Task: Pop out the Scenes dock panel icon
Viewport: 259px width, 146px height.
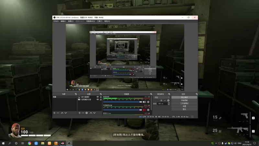Action: (x=76, y=94)
